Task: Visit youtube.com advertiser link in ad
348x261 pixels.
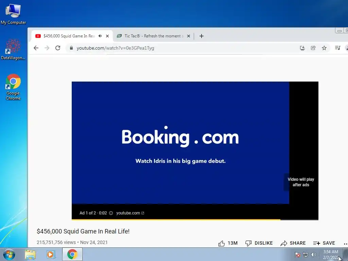Action: tap(130, 213)
